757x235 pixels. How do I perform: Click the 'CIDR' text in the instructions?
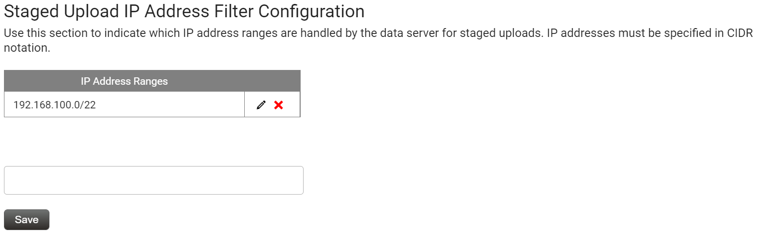739,34
